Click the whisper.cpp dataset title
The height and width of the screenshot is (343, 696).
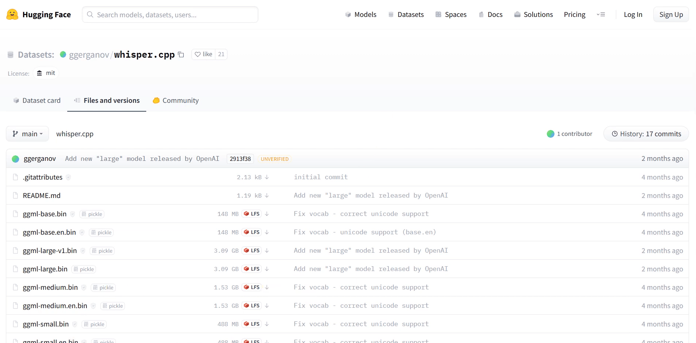(x=144, y=55)
